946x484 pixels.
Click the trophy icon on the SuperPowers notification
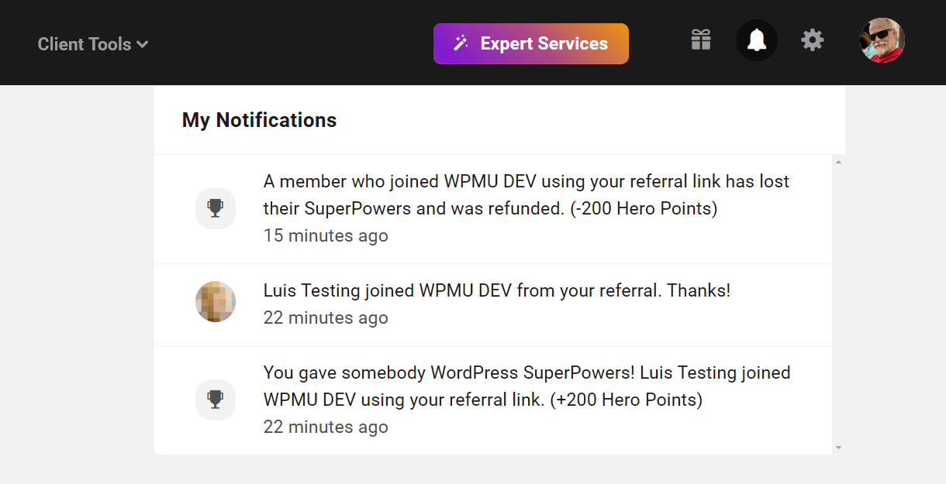[215, 400]
